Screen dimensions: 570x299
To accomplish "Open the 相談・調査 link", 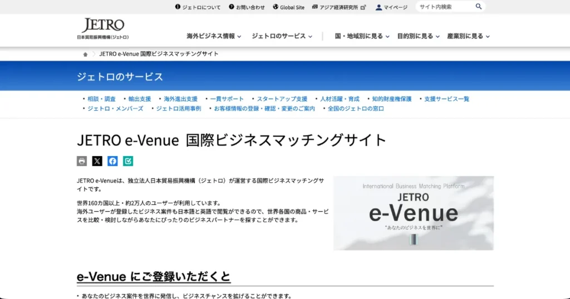I will 101,99.
